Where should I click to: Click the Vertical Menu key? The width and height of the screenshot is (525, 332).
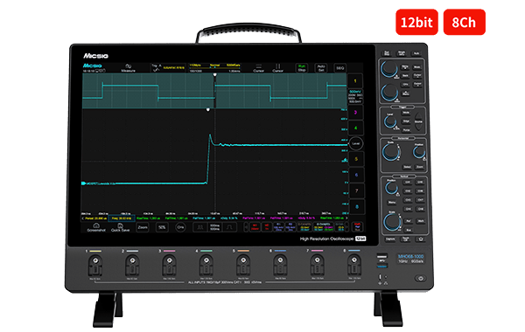click(392, 203)
